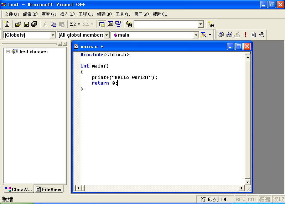
Task: Click the REC status bar indicator
Action: pos(240,199)
